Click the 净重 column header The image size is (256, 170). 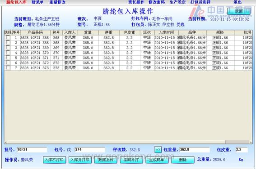(109, 32)
